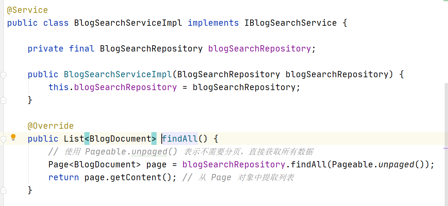Screen dimensions: 448x206
Task: Click the IBlogSearchService interface name
Action: pyautogui.click(x=291, y=23)
